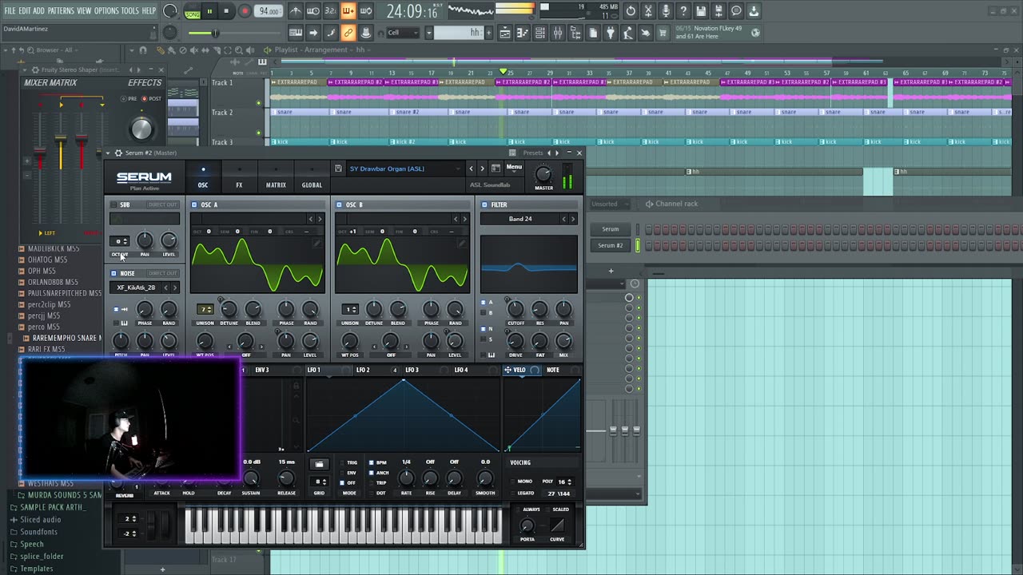This screenshot has height=575, width=1023.
Task: Click the red record button
Action: pos(245,11)
